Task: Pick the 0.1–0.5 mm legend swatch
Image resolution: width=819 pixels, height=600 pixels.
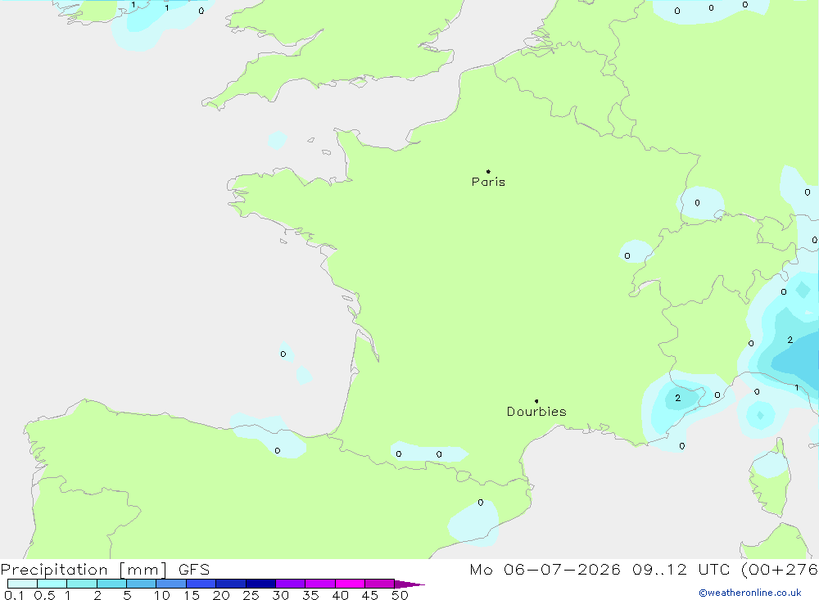Action: [22, 584]
